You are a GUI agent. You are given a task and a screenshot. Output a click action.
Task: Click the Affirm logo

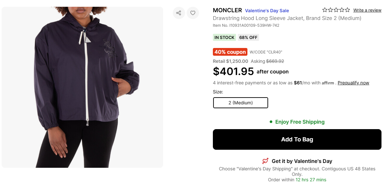point(328,83)
